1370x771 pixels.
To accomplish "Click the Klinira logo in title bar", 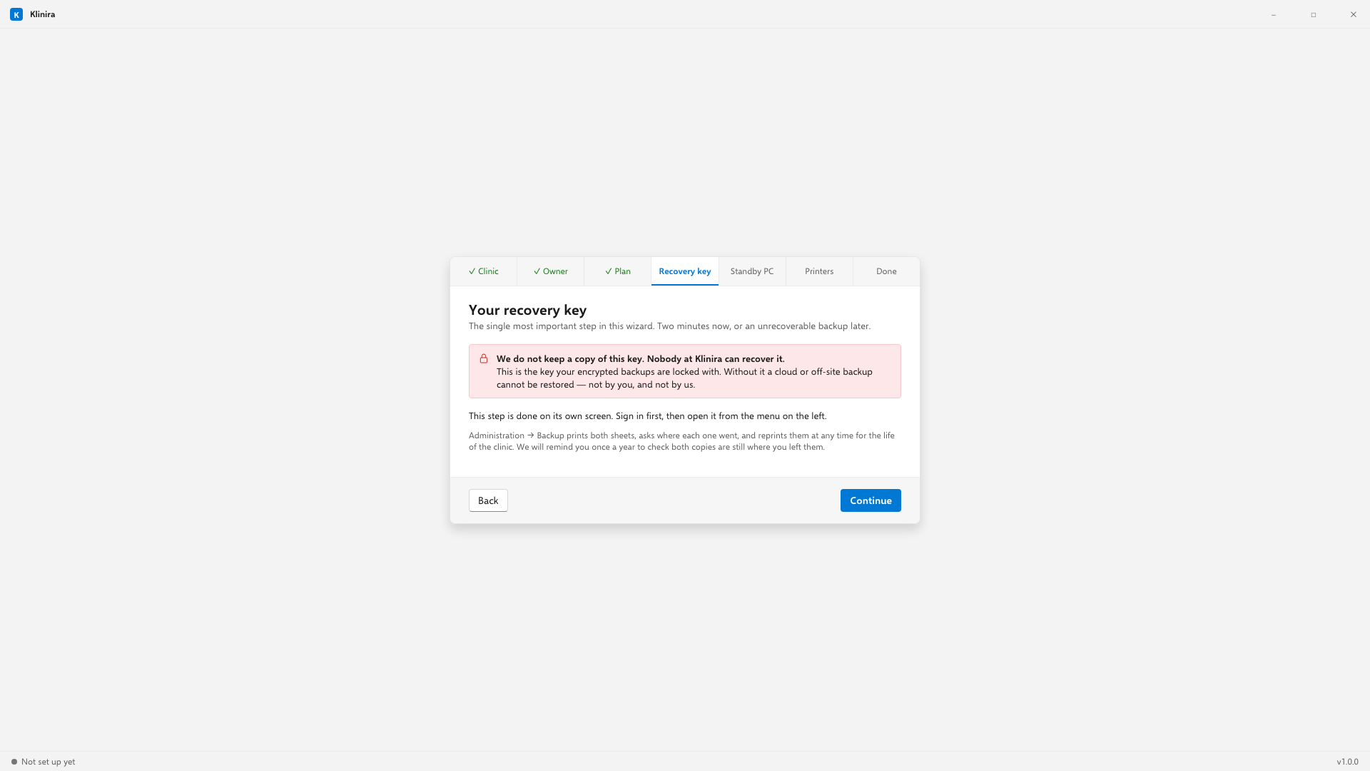I will tap(16, 14).
